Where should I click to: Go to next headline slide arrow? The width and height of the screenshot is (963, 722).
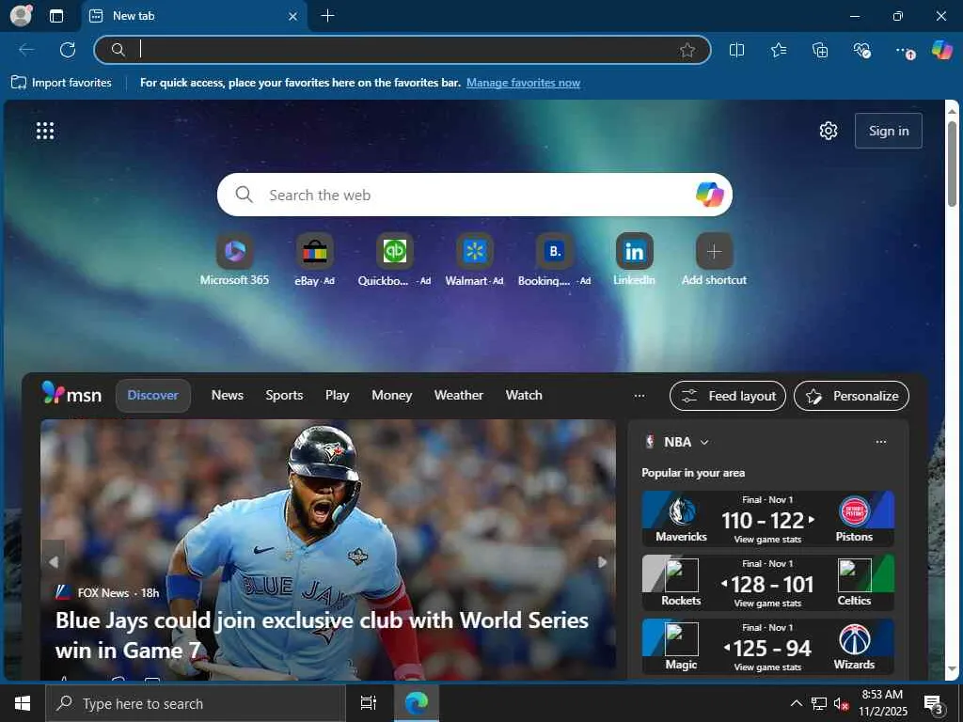point(603,561)
